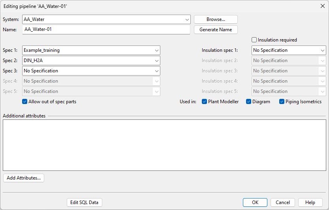Enable the Insulation required checkbox
Viewport: 329px width, 210px height.
(x=254, y=40)
